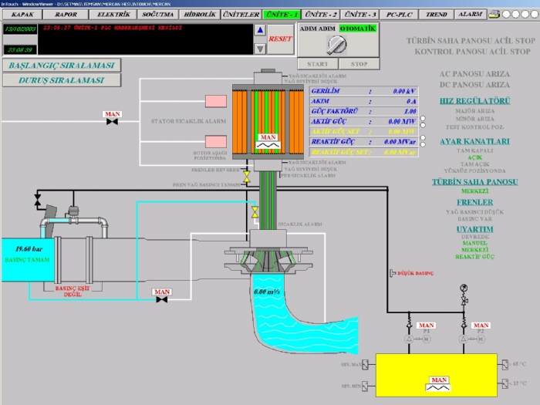
Task: Click upper round button beside REAKTİF GÜÇ
Action: 423,138
